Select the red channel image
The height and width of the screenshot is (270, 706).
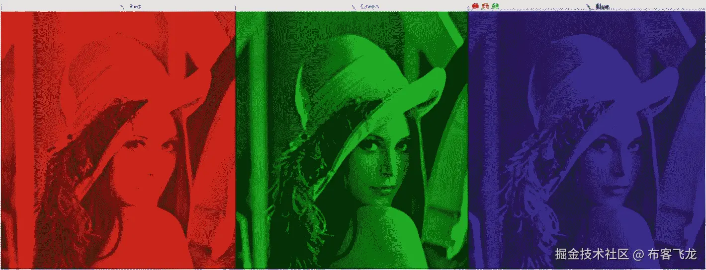click(x=117, y=140)
